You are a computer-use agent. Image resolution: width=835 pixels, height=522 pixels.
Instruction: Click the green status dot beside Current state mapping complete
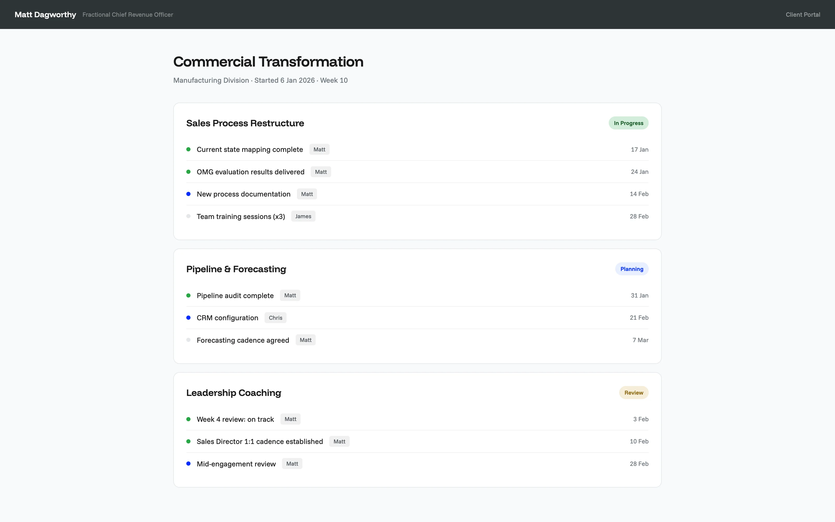click(189, 149)
